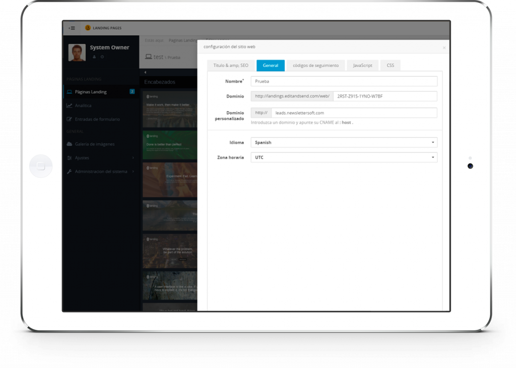Switch to the Título & SEO tab

pyautogui.click(x=231, y=65)
